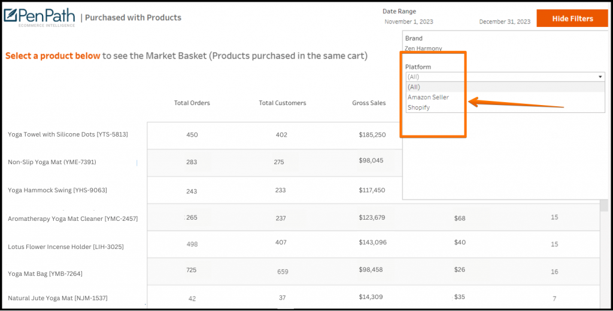Click the start date November 1, 2023
This screenshot has height=311, width=613.
pos(408,22)
